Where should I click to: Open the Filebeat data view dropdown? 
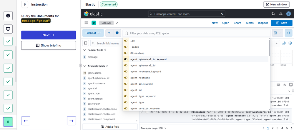point(93,33)
